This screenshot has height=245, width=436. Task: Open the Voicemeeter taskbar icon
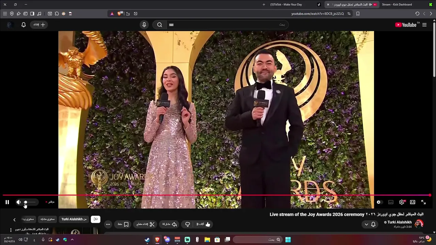tap(177, 240)
